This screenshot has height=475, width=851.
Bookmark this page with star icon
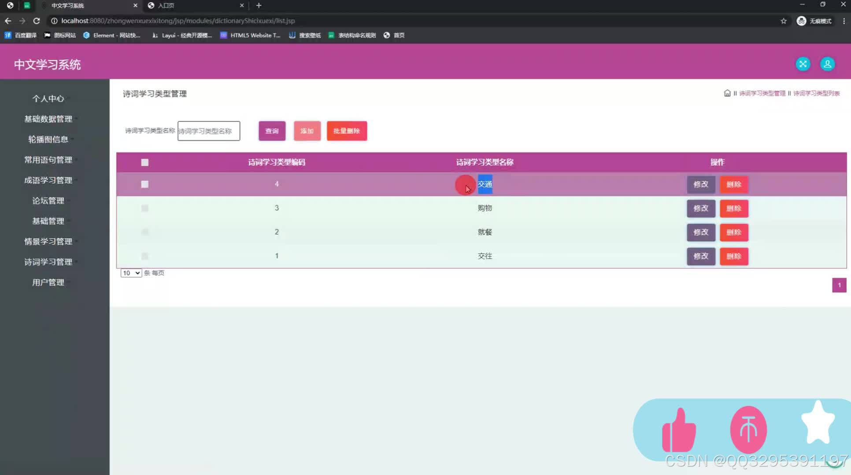click(x=784, y=21)
